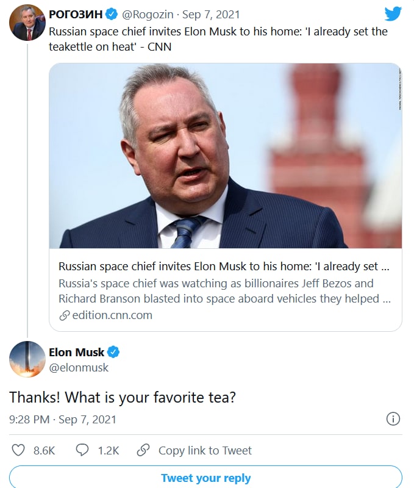Image resolution: width=414 pixels, height=488 pixels.
Task: Open the edition.cnn.com link
Action: point(112,315)
